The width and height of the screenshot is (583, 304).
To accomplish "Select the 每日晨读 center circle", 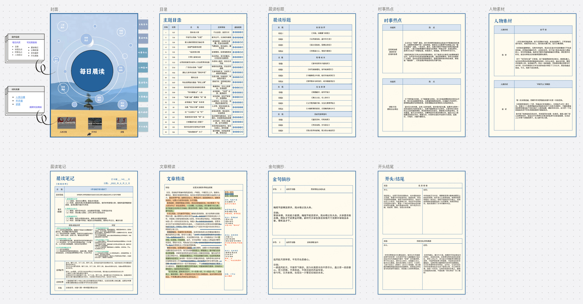I will click(92, 71).
